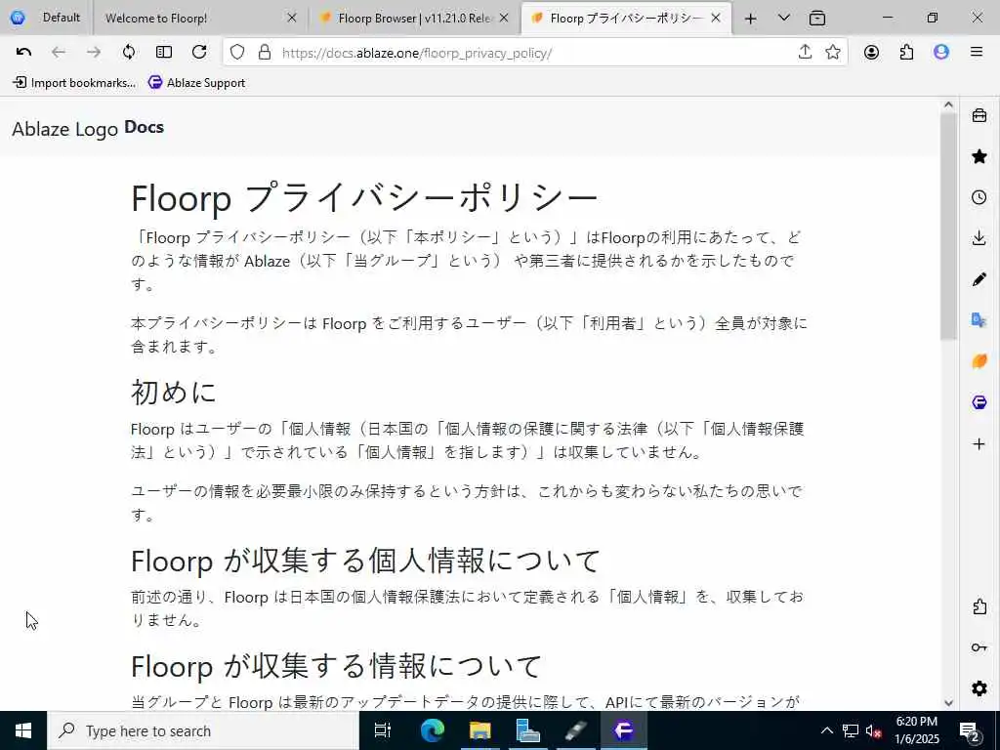Open the translate panel in the sidebar
This screenshot has width=1000, height=750.
[x=979, y=320]
